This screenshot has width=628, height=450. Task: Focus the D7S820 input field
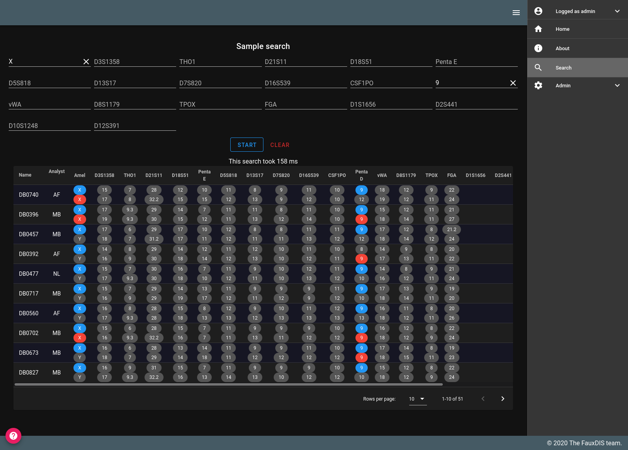click(220, 83)
